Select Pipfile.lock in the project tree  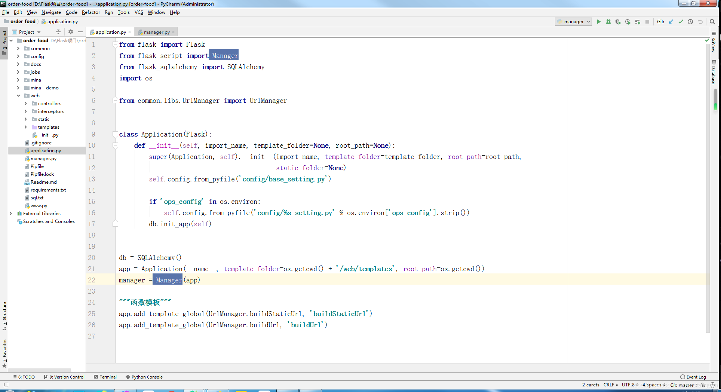pos(42,174)
